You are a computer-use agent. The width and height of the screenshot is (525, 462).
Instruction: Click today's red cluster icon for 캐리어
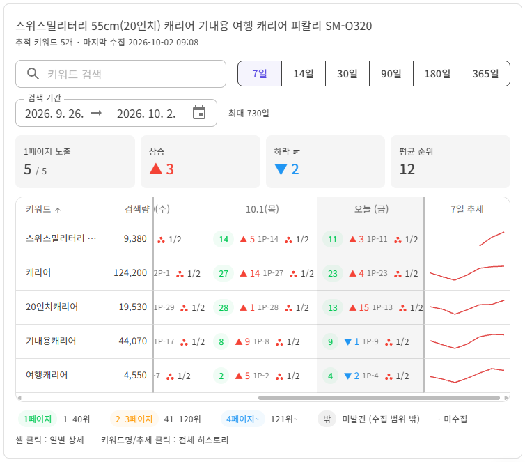[398, 274]
